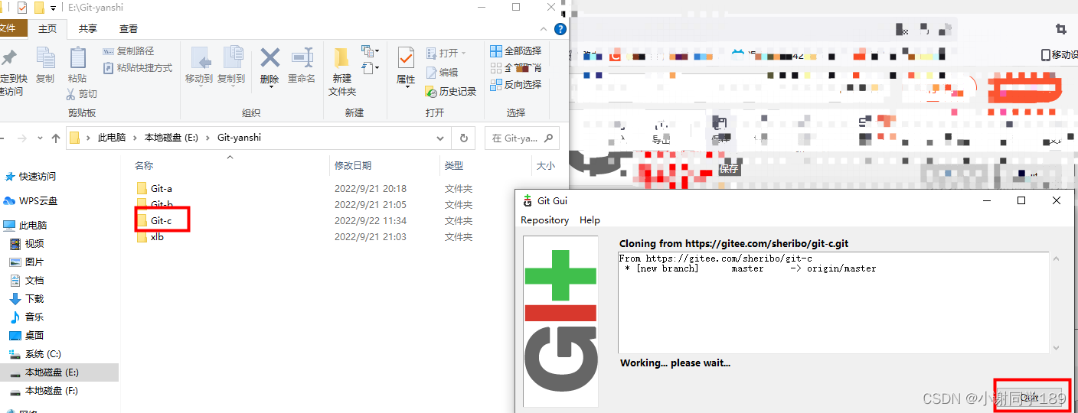This screenshot has width=1078, height=413.
Task: Click the blue Help question mark icon
Action: (x=560, y=29)
